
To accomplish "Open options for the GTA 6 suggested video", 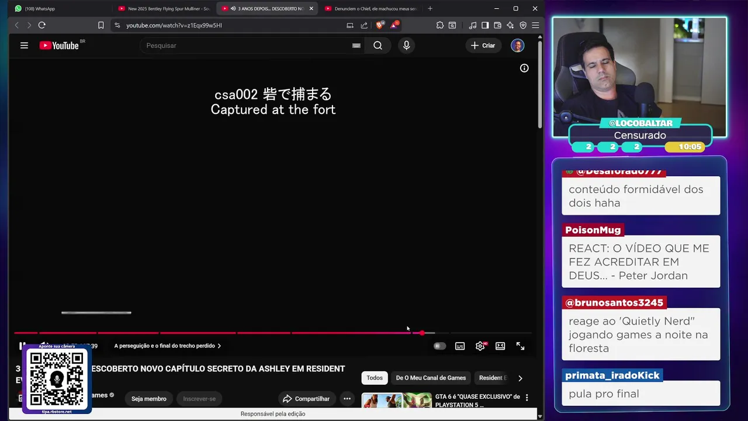I will (527, 398).
